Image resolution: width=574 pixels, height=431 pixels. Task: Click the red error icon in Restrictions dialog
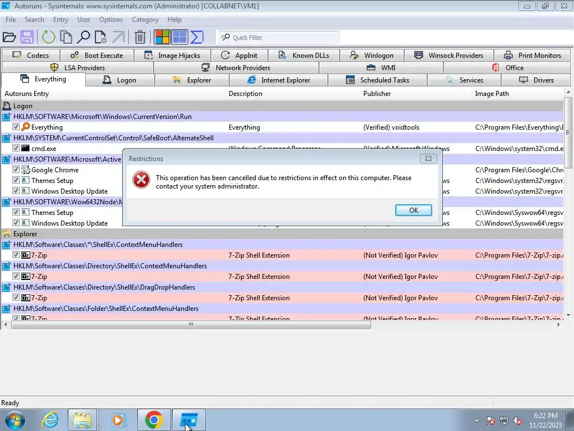141,180
